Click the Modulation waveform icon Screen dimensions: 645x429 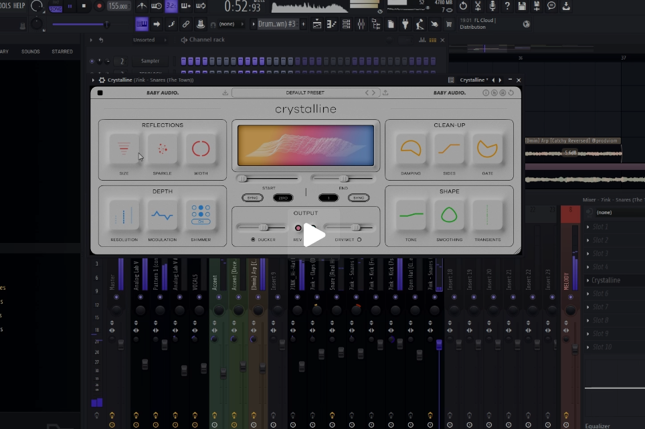162,215
